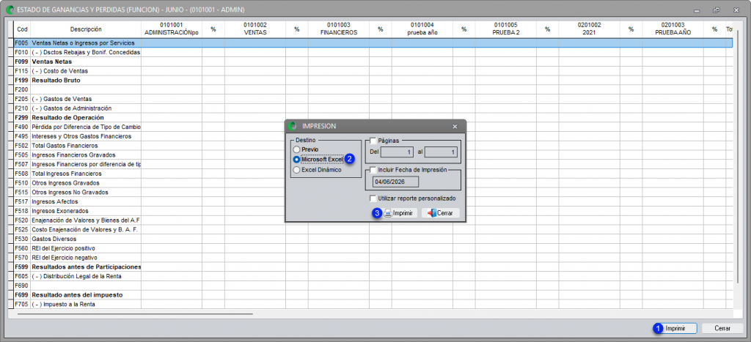Image resolution: width=751 pixels, height=342 pixels.
Task: Select F525 Costo Enajenación de Valores row
Action: [x=373, y=230]
